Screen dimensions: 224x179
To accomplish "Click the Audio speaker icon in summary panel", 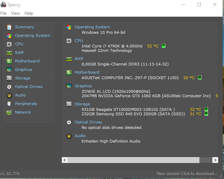I will coord(69,136).
